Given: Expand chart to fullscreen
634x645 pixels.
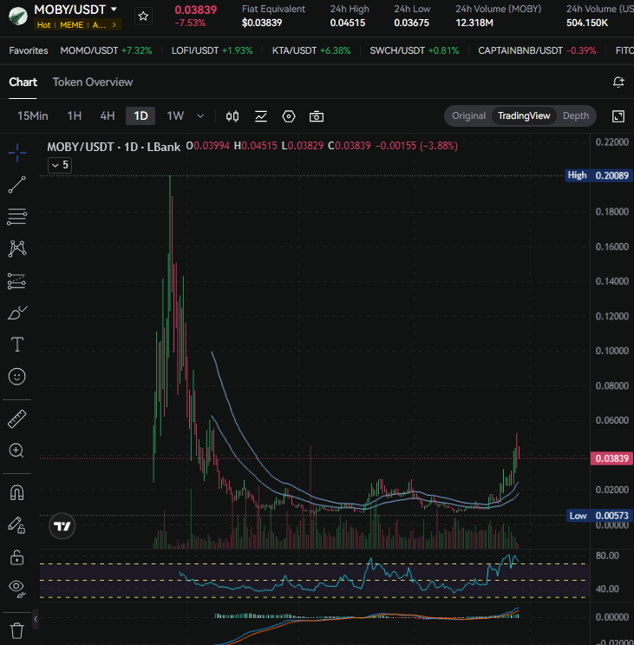Looking at the screenshot, I should (x=618, y=116).
